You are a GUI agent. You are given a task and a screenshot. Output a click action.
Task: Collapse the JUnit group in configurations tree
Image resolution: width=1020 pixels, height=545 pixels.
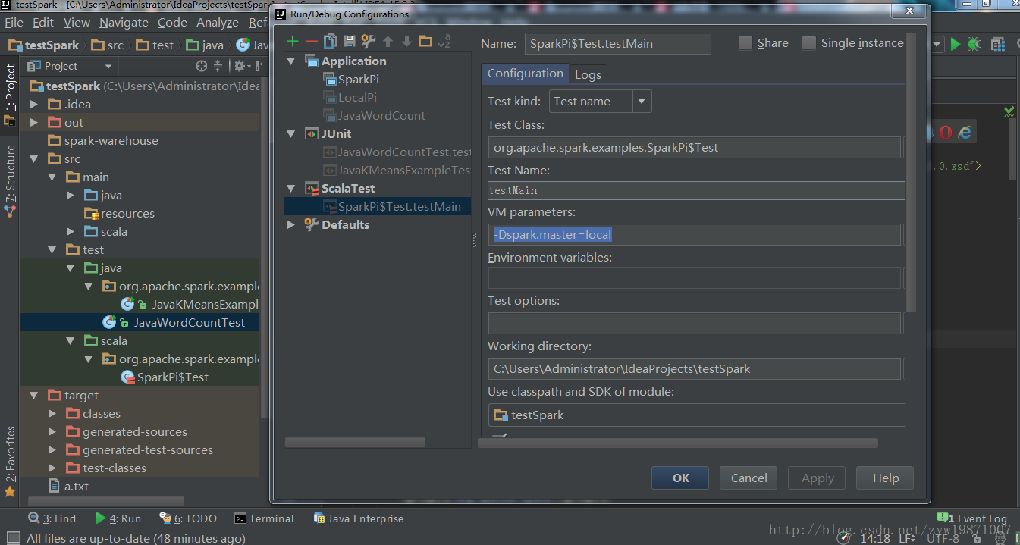(x=291, y=134)
